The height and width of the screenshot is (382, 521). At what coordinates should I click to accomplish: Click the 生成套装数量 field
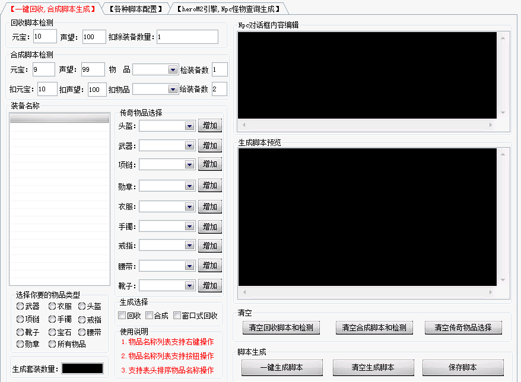(82, 368)
